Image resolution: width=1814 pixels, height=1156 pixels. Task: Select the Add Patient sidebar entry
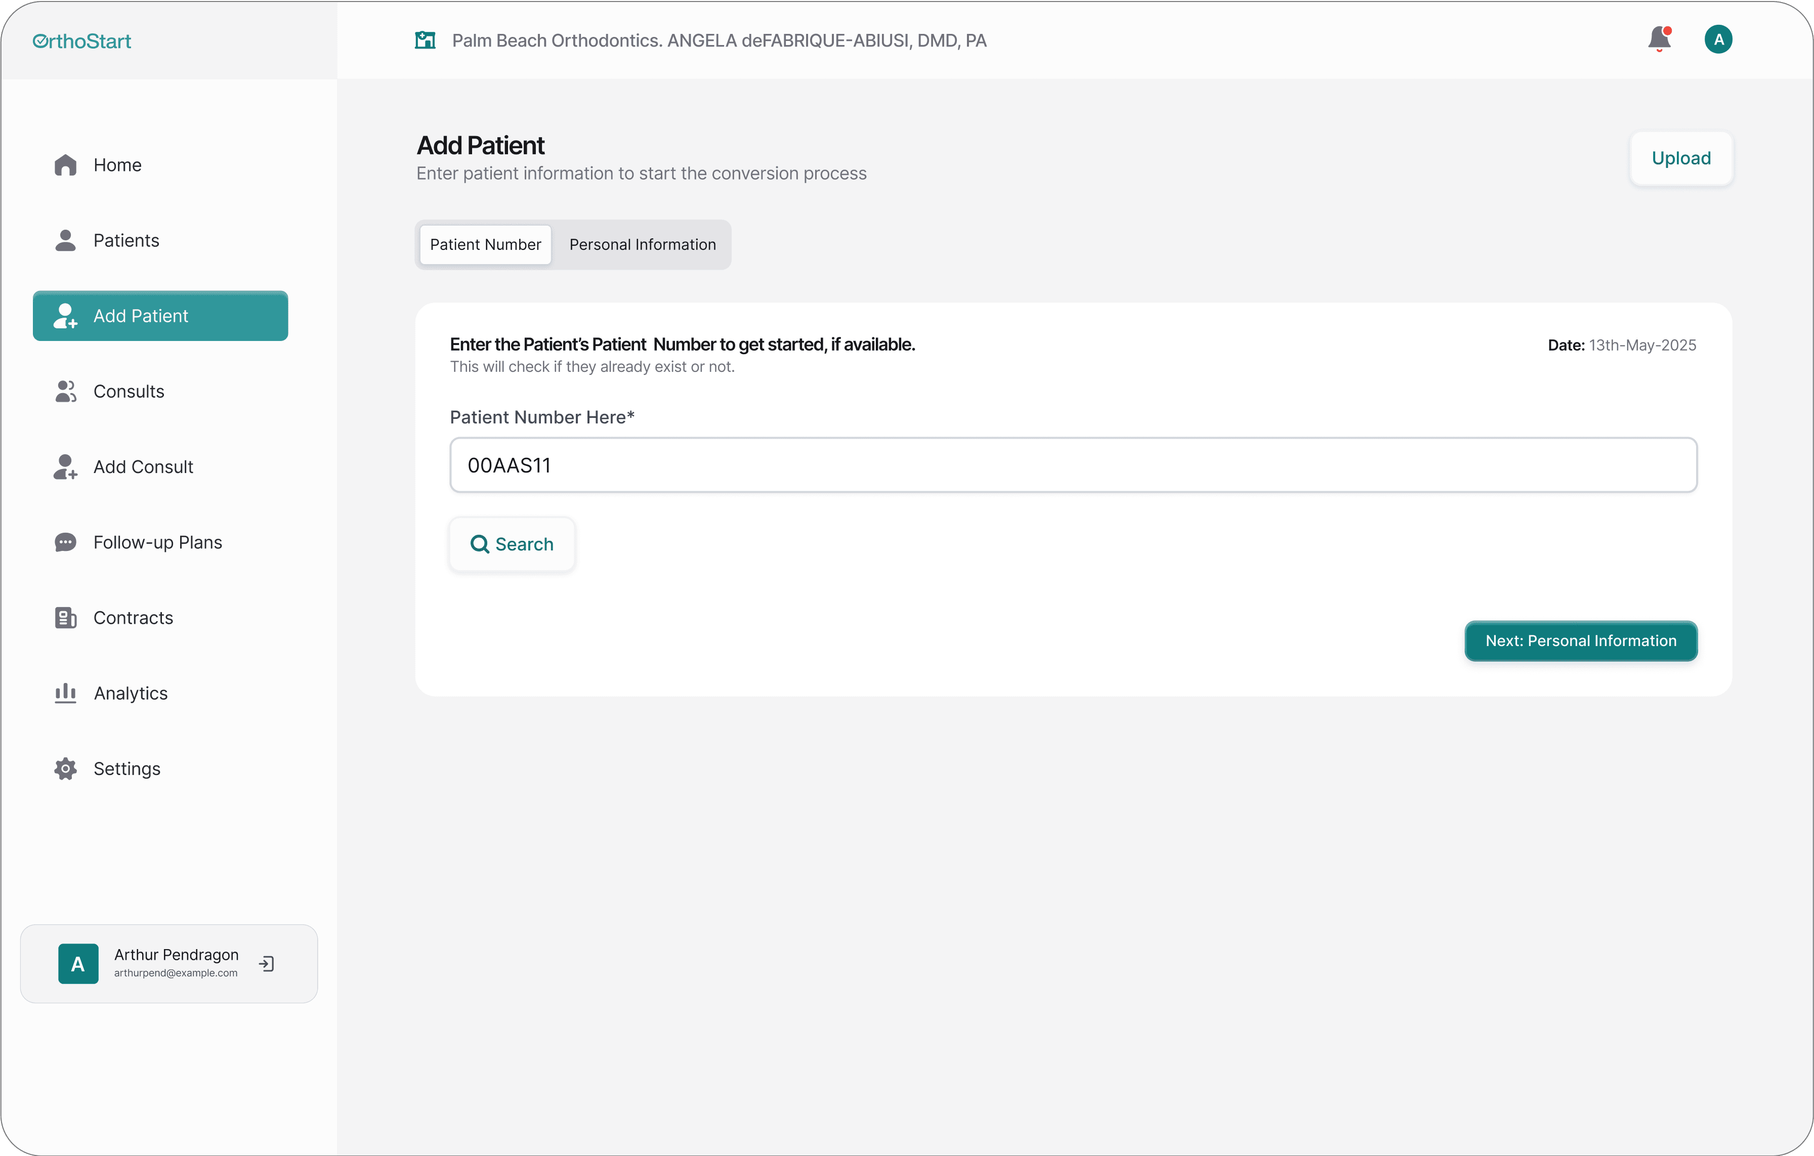point(160,316)
